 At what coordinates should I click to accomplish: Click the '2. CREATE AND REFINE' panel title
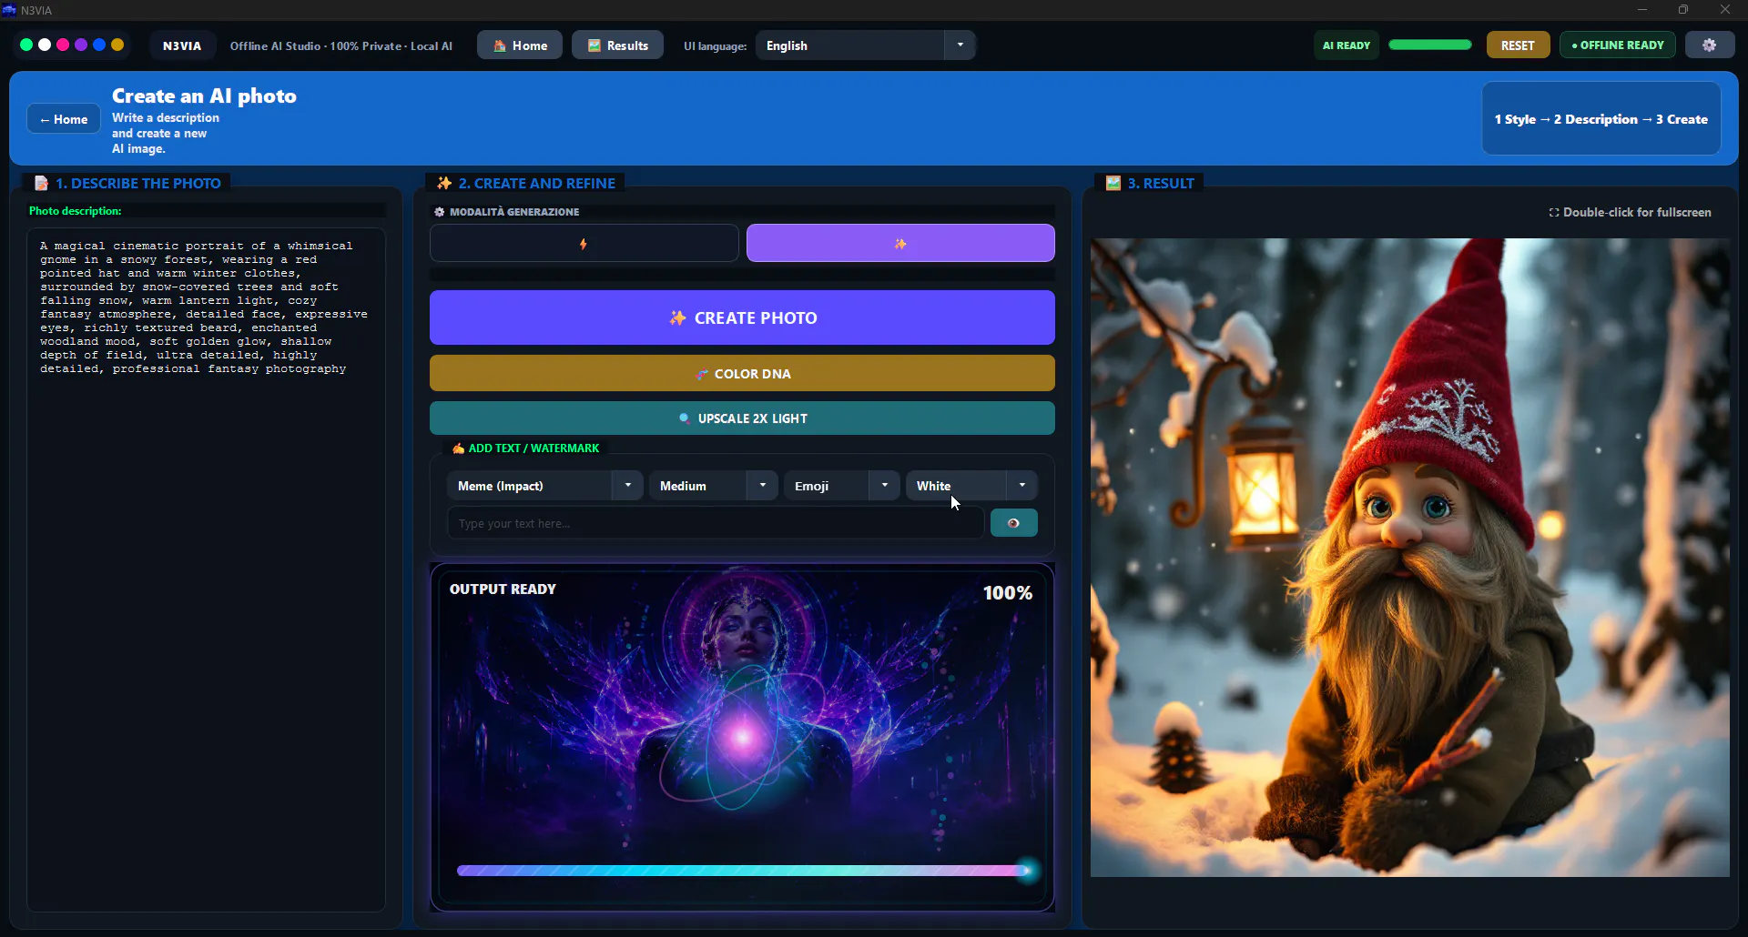click(526, 183)
